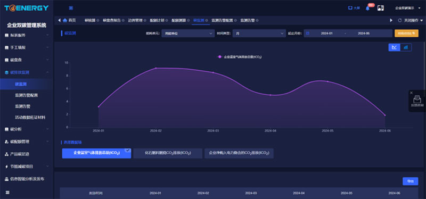
Task: Open the 企业双碳演示 user menu dropdown
Action: coord(407,8)
